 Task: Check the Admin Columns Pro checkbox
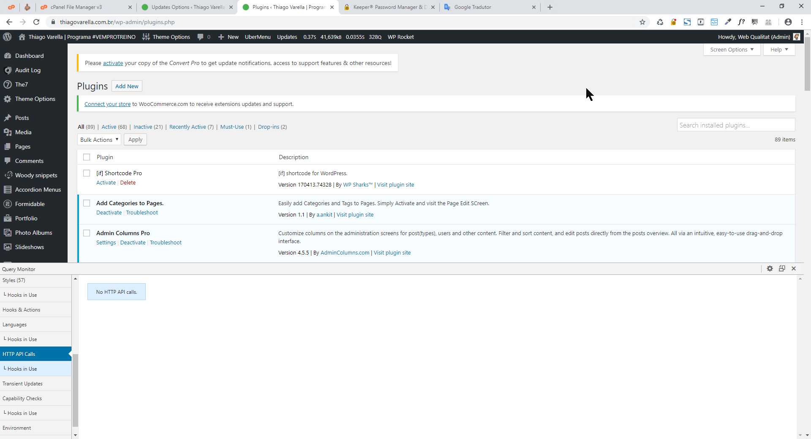87,233
